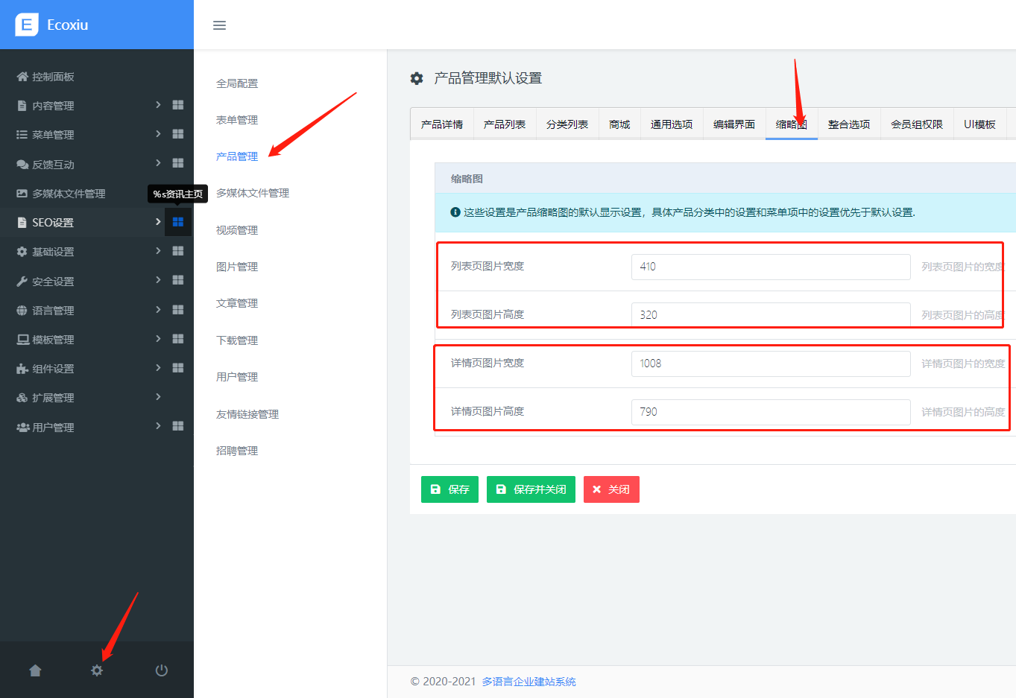Switch to the 产品列表 tab
Viewport: 1016px width, 698px height.
[x=505, y=124]
